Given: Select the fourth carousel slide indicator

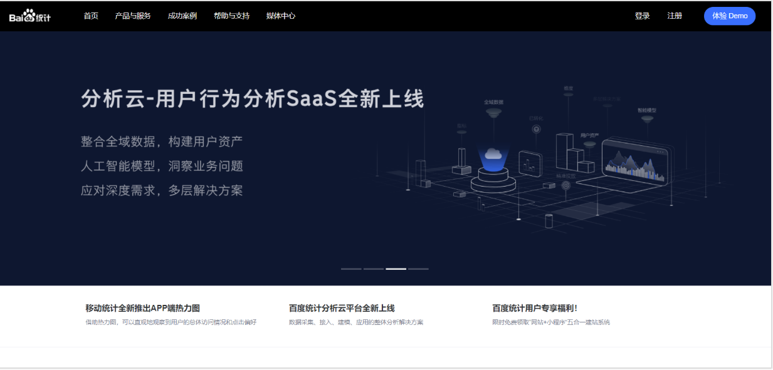Looking at the screenshot, I should (418, 269).
